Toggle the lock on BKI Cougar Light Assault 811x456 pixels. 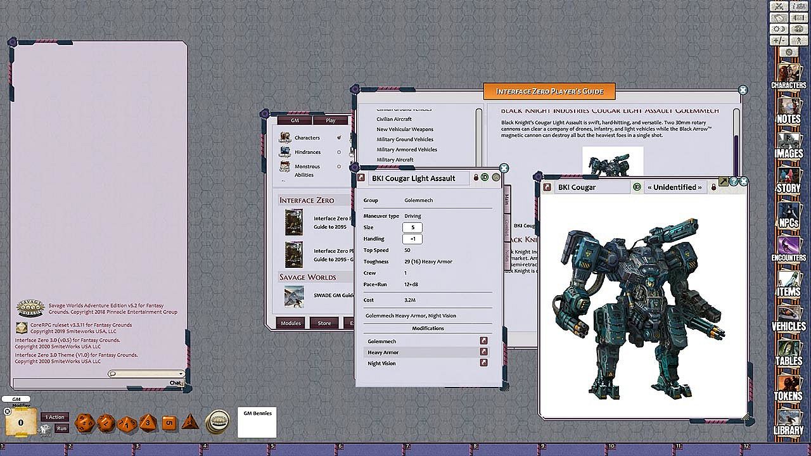[x=475, y=178]
